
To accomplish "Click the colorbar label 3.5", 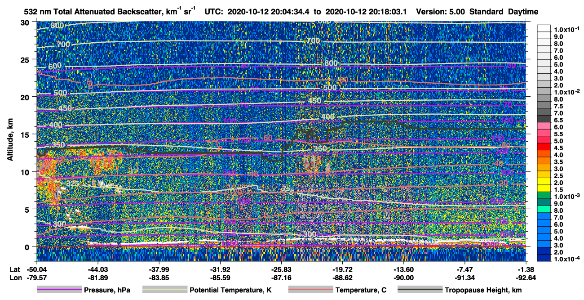I will (558, 162).
